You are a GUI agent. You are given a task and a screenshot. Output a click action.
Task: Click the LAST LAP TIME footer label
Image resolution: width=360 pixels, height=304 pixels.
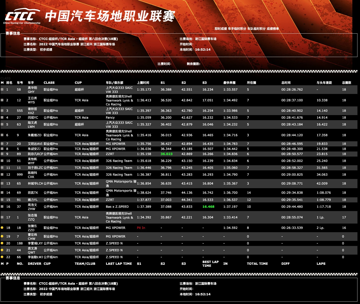119,264
